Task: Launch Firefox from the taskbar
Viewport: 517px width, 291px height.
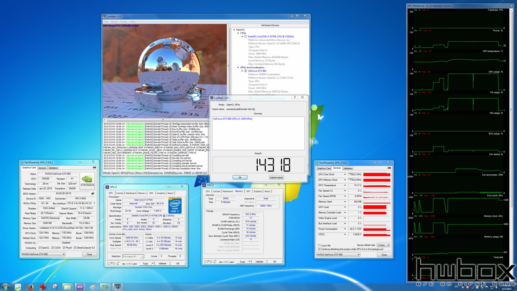Action: click(29, 287)
